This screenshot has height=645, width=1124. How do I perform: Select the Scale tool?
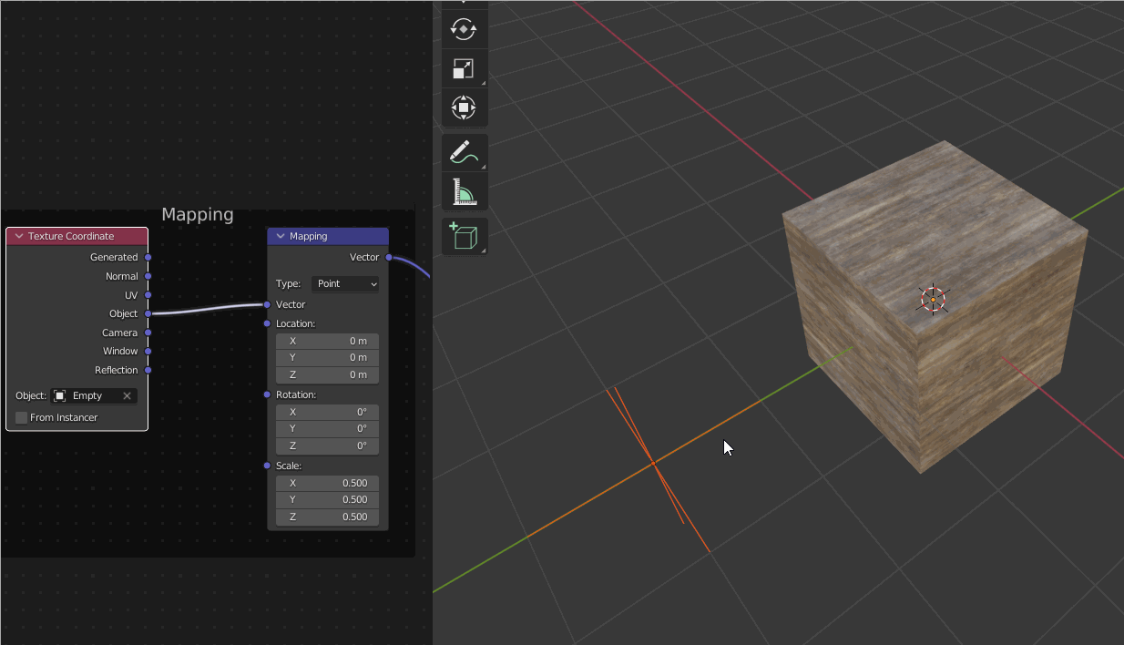coord(464,68)
